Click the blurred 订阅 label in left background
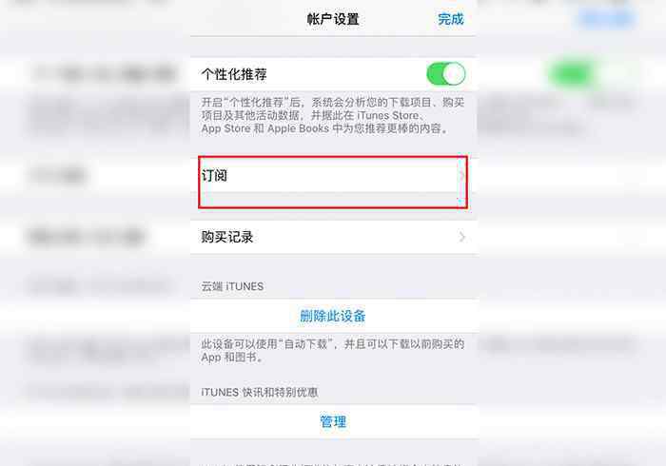The height and width of the screenshot is (466, 666). pyautogui.click(x=58, y=175)
